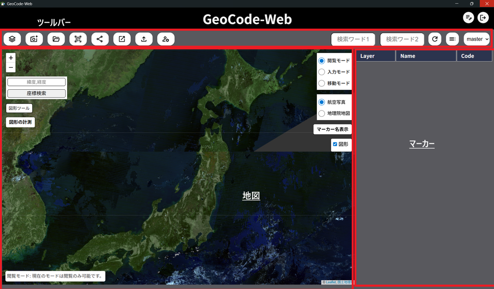The image size is (494, 289).
Task: Select 航空写真 map layer
Action: 322,102
